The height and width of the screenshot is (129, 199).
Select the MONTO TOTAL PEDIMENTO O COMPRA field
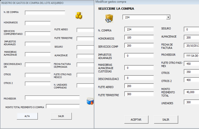point(63,106)
